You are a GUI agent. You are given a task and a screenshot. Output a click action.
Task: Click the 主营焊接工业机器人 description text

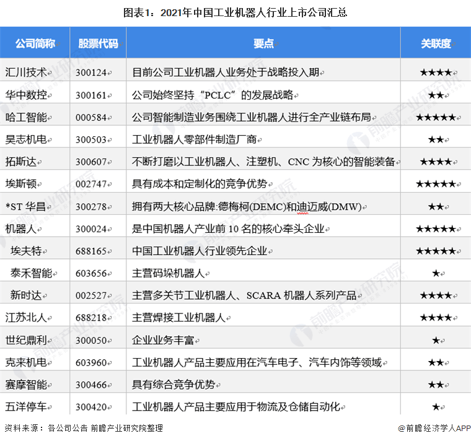click(x=178, y=318)
